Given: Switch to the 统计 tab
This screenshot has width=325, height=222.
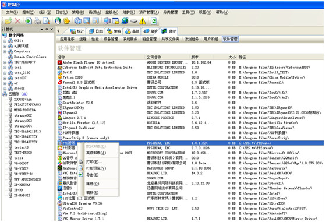Looking at the screenshot, I should tap(77, 31).
